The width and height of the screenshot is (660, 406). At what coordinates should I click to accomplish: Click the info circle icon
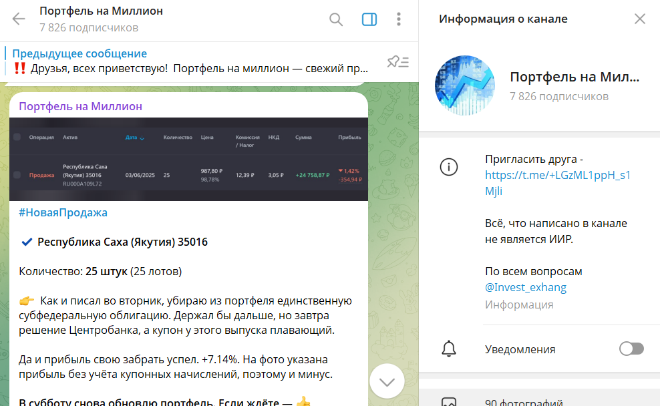click(x=449, y=167)
